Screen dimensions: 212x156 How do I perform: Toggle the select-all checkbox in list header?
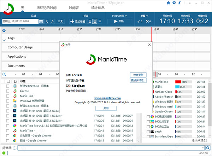pyautogui.click(x=8, y=81)
